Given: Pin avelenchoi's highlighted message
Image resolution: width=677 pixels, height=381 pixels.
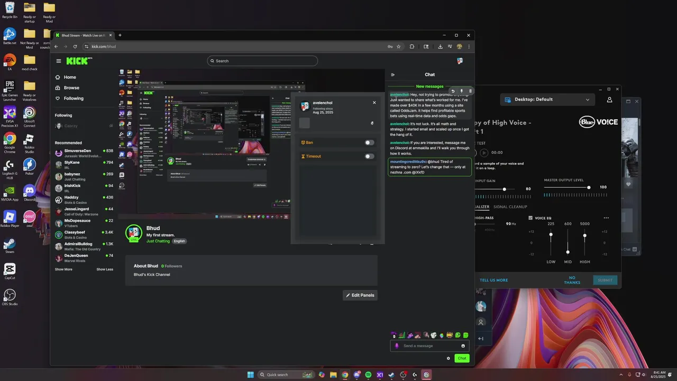Looking at the screenshot, I should click(x=461, y=91).
